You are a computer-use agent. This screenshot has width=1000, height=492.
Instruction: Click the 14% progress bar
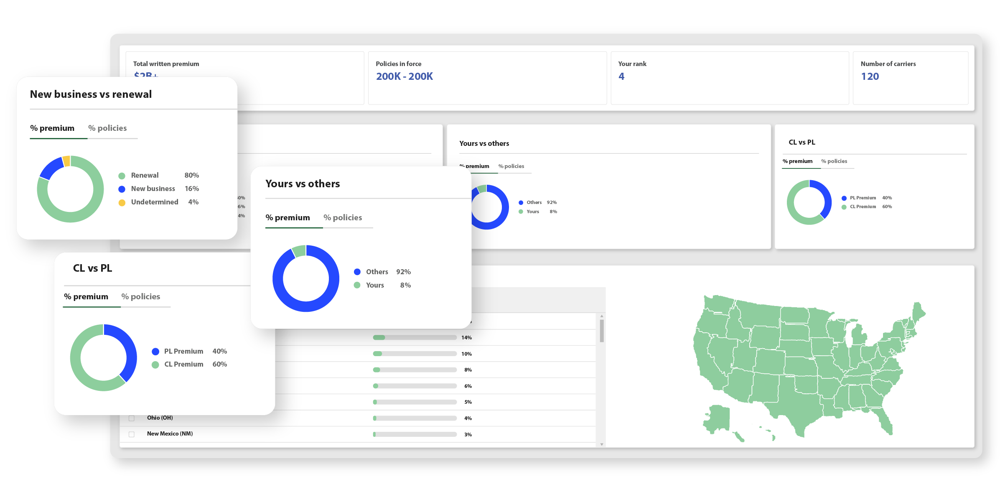(x=415, y=337)
